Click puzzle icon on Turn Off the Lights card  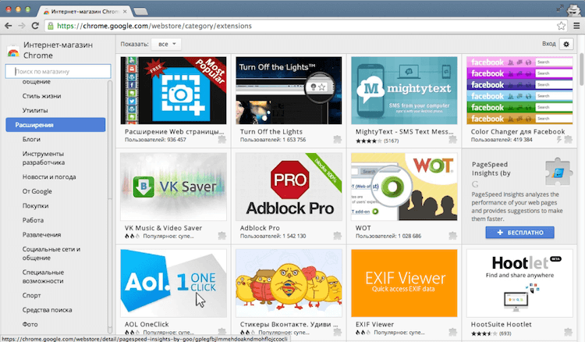tap(337, 140)
